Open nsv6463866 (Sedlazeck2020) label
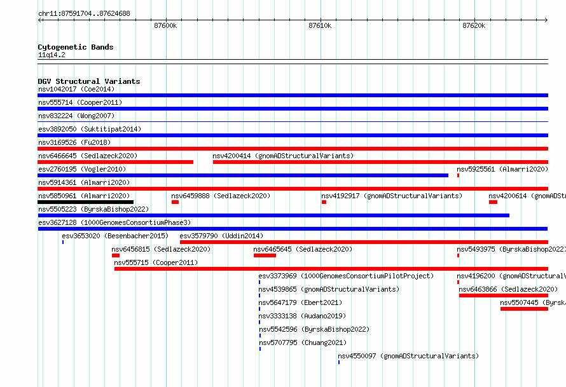The width and height of the screenshot is (566, 387). pyautogui.click(x=508, y=289)
